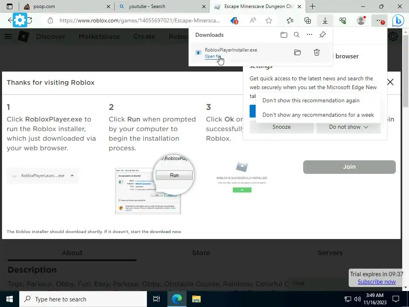Open Task View on taskbar
The width and height of the screenshot is (409, 307).
point(156,299)
